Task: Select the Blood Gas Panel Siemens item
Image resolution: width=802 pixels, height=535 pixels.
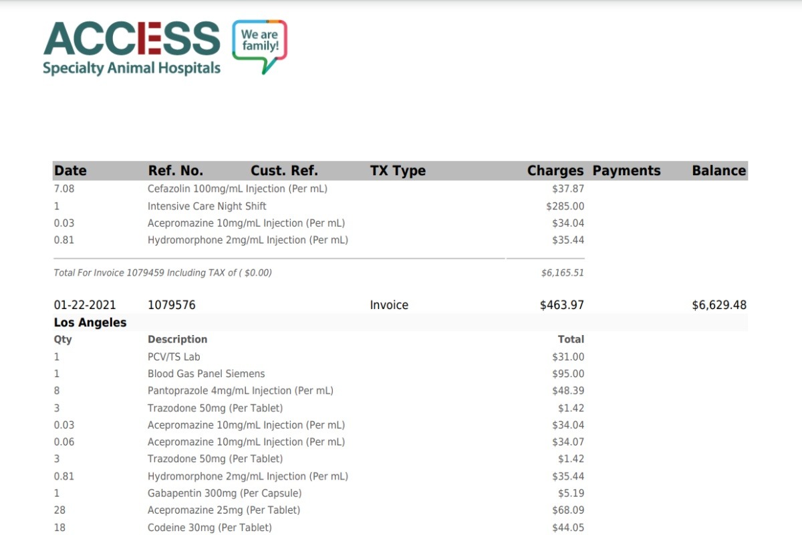Action: point(206,374)
